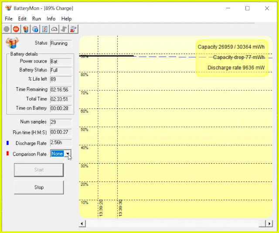279x233 pixels.
Task: Click the red Comparison Rate color marker
Action: coord(7,154)
